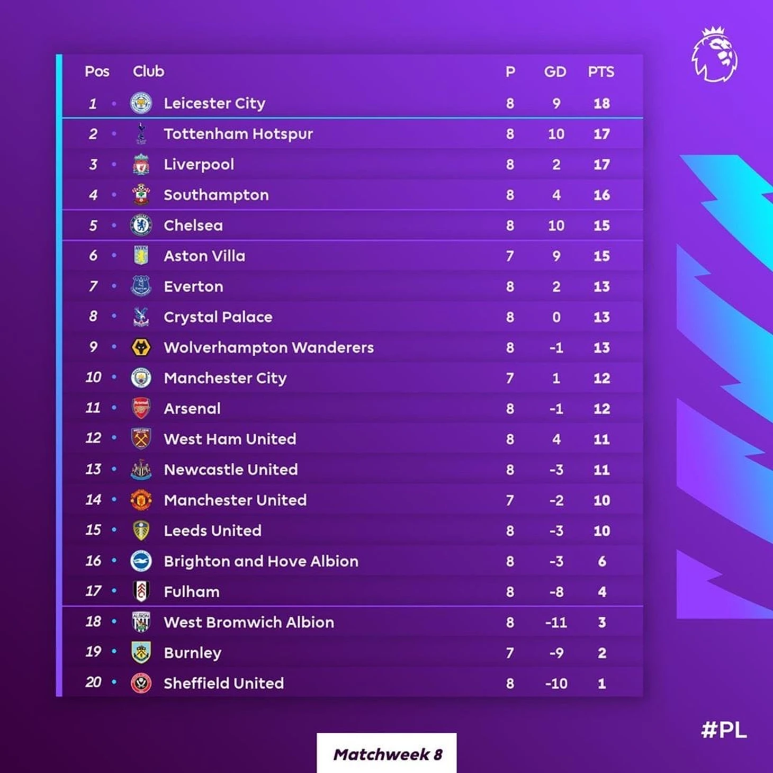Click the Premier League lion logo

pyautogui.click(x=715, y=55)
